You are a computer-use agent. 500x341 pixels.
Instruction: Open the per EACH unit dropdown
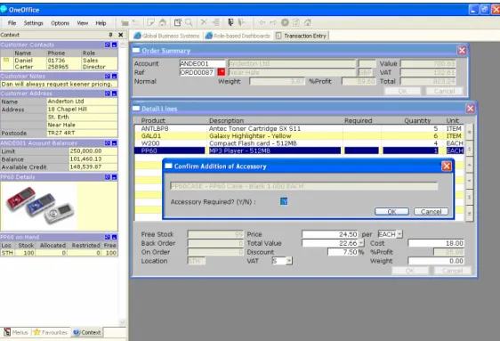click(399, 234)
